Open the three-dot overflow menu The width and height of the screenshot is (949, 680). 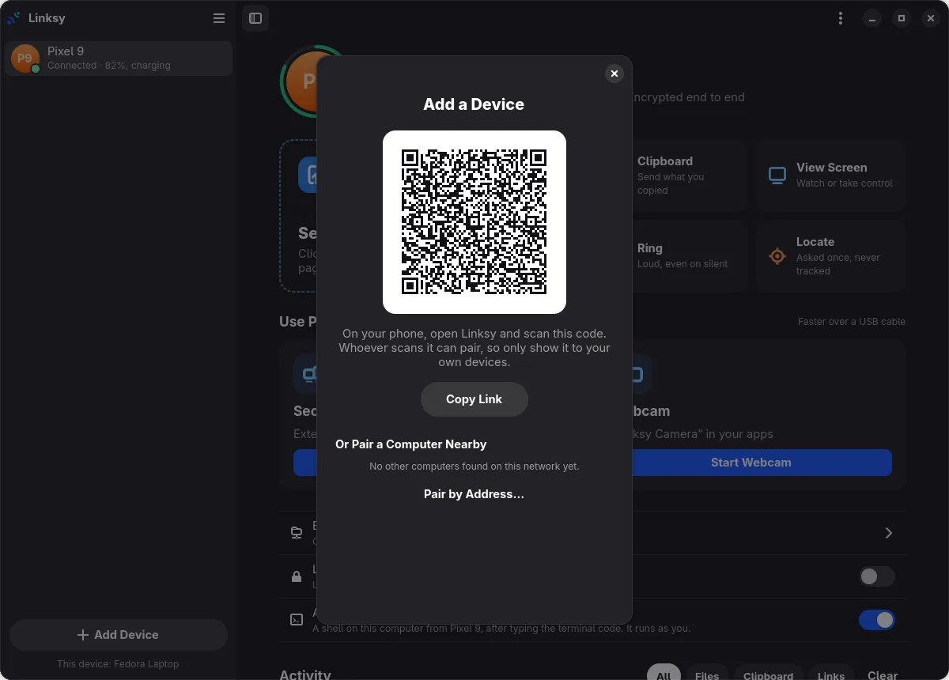click(x=841, y=18)
